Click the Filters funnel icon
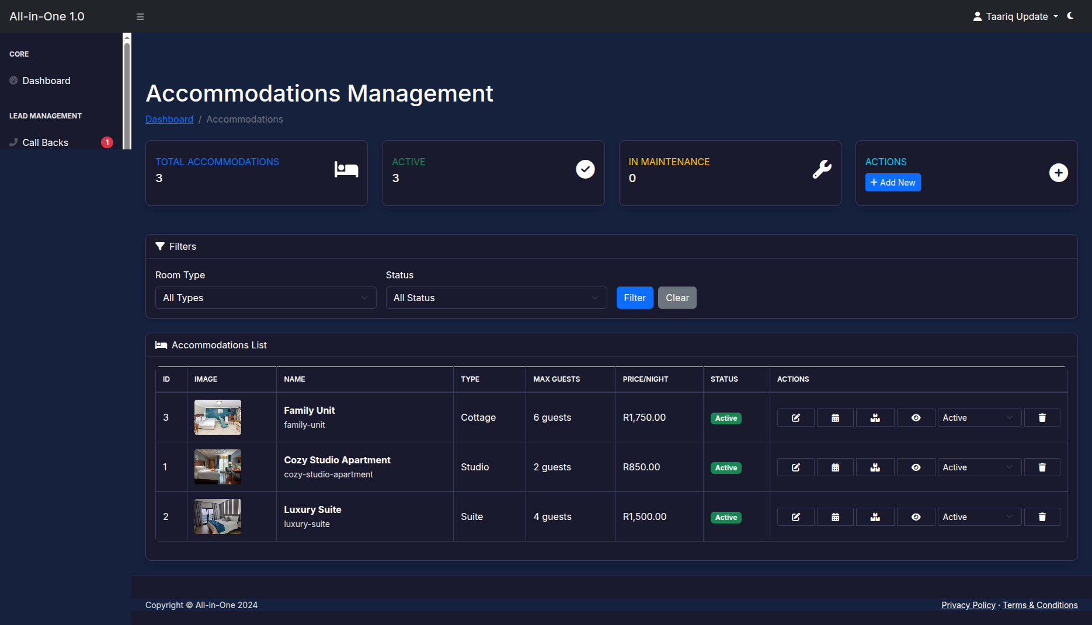This screenshot has width=1092, height=625. click(x=160, y=246)
